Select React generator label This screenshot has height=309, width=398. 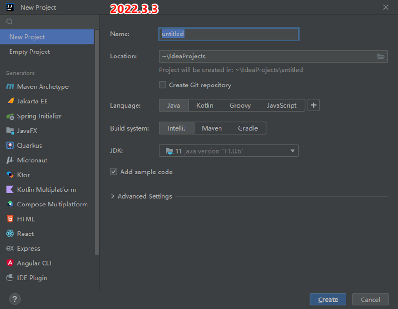click(x=25, y=234)
